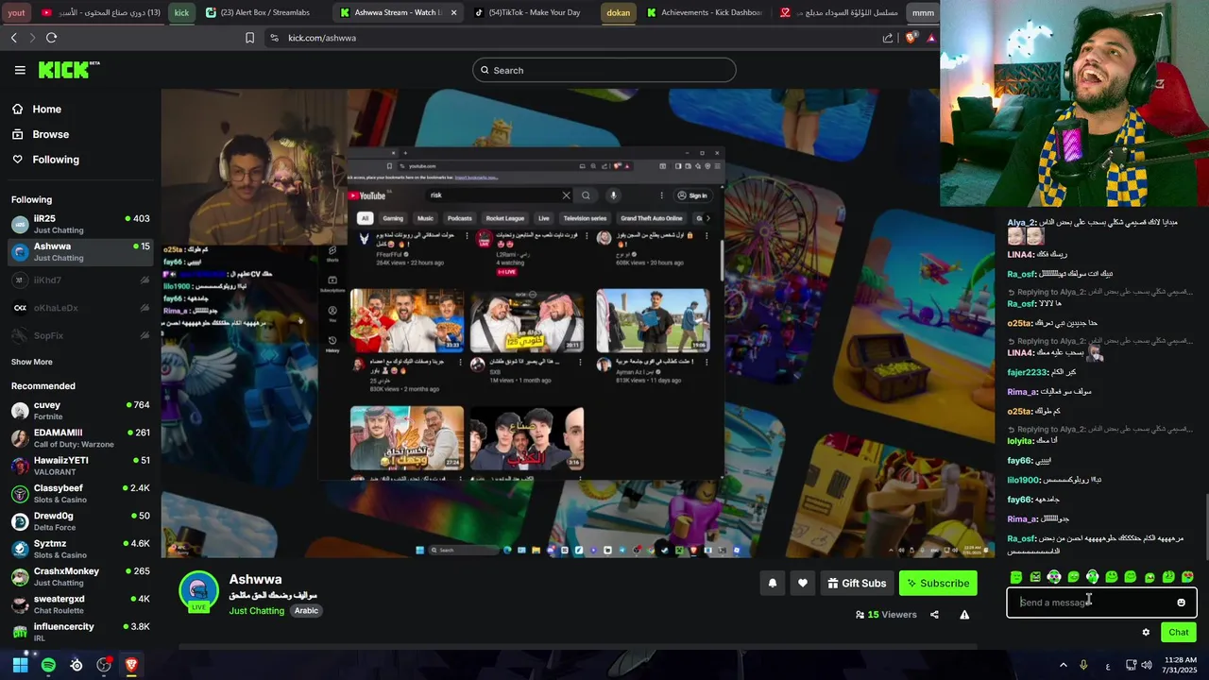Open recommended channel Syztmz

pyautogui.click(x=80, y=549)
